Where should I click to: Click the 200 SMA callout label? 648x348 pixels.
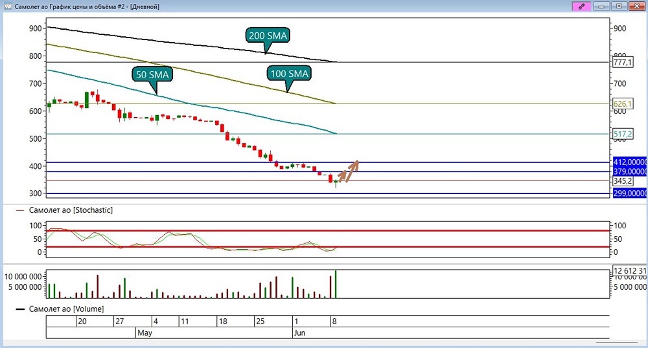click(x=268, y=36)
